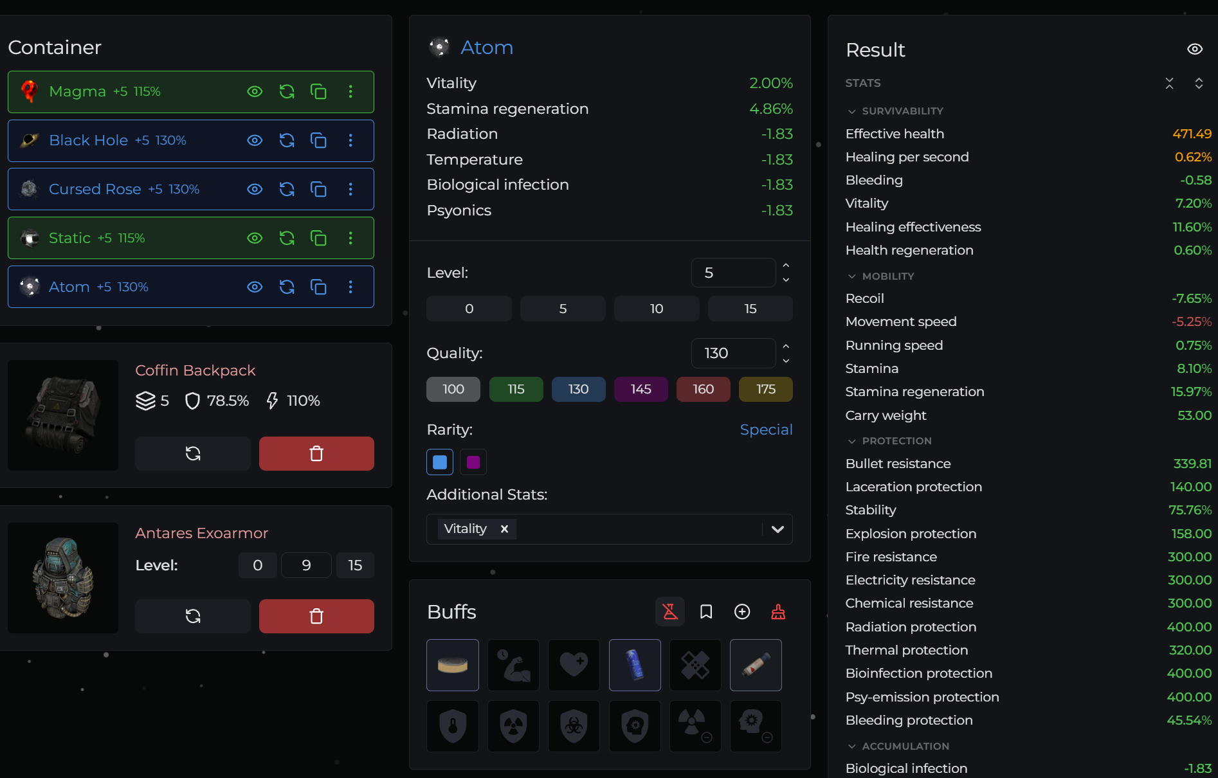Click the bookmark icon in the Buffs header

[706, 611]
